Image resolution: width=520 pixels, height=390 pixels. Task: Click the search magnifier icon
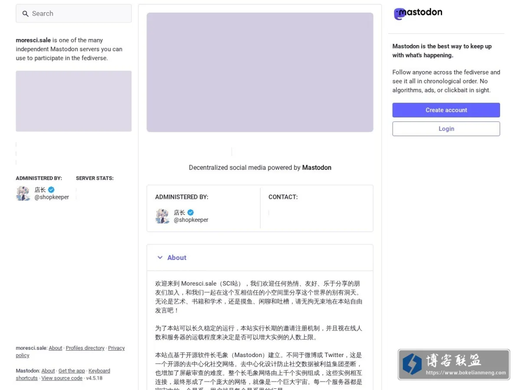(x=26, y=14)
